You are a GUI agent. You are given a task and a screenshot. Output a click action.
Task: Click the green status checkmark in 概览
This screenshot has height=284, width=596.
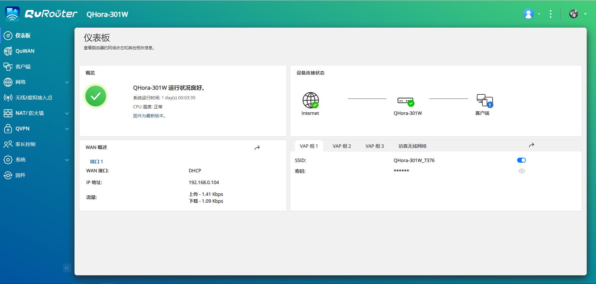(96, 96)
